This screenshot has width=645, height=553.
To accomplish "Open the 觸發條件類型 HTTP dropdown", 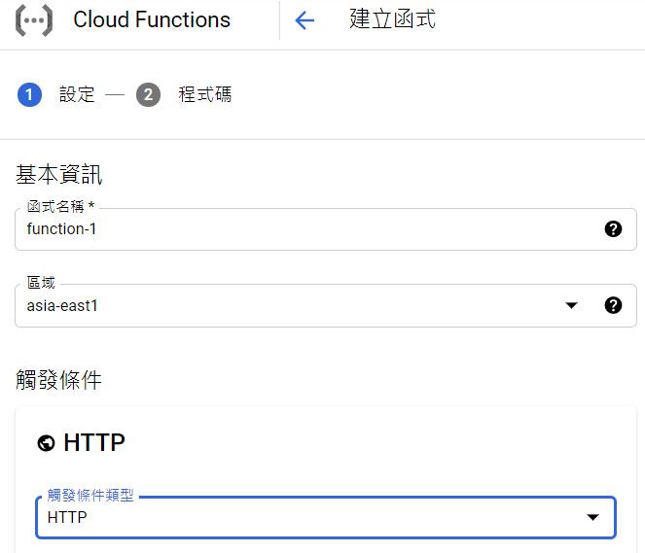I will [x=326, y=517].
